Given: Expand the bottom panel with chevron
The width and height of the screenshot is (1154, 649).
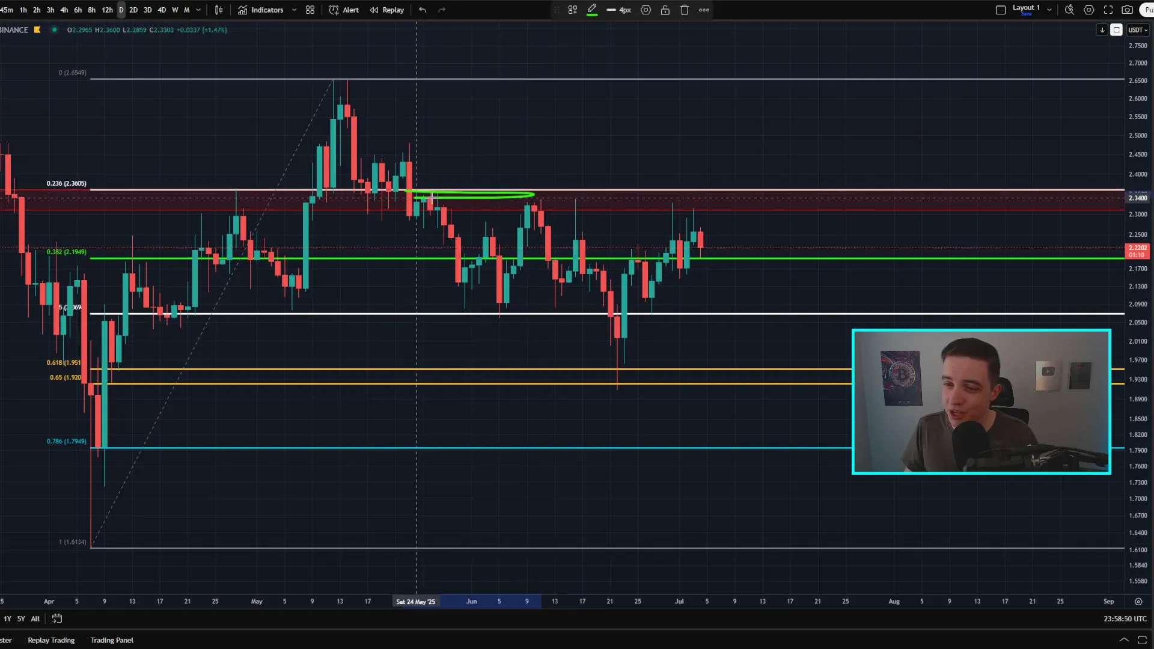Looking at the screenshot, I should [x=1123, y=640].
